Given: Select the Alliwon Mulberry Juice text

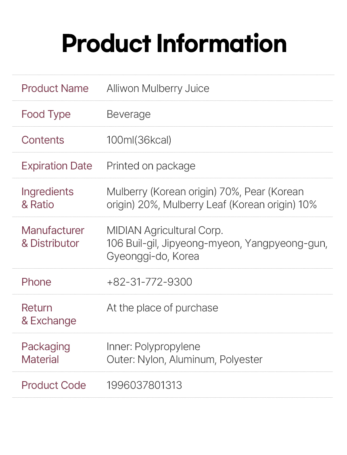Looking at the screenshot, I should (x=158, y=88).
